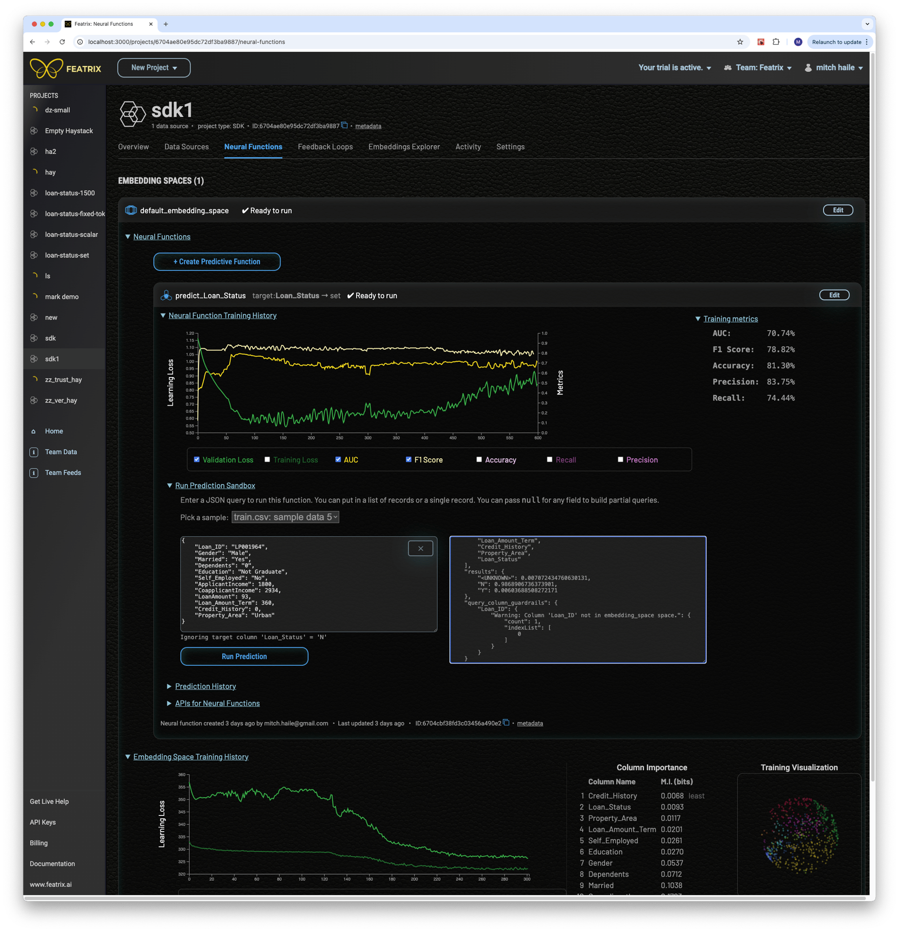
Task: Switch to the Embeddings Explorer tab
Action: tap(405, 147)
